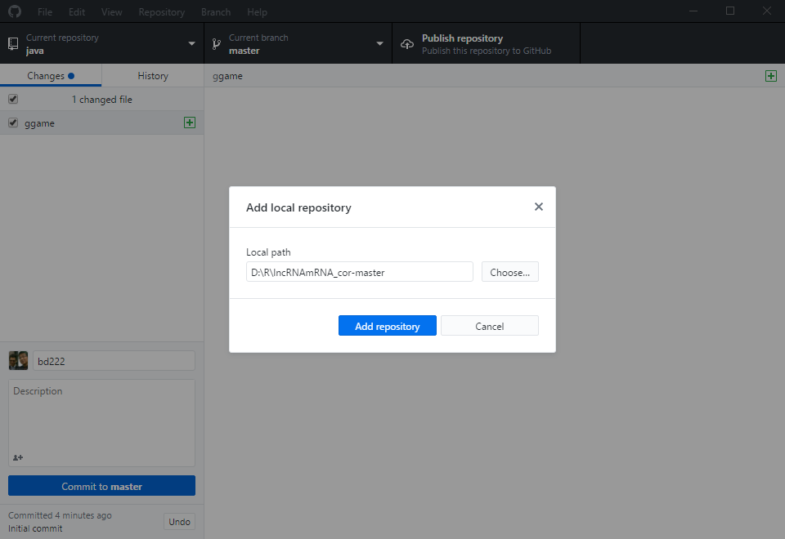Click the GitHub logo icon
This screenshot has height=539, width=785.
(15, 11)
